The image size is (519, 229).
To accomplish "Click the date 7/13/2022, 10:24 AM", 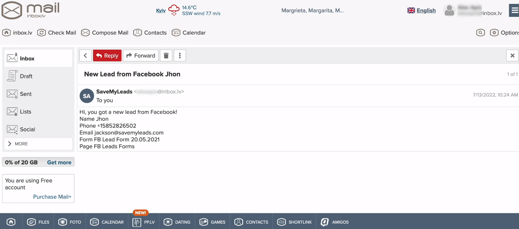I will point(495,95).
